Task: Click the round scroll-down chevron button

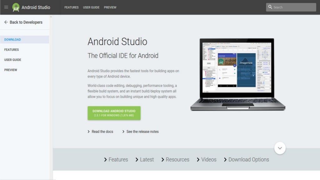Action: tap(280, 148)
